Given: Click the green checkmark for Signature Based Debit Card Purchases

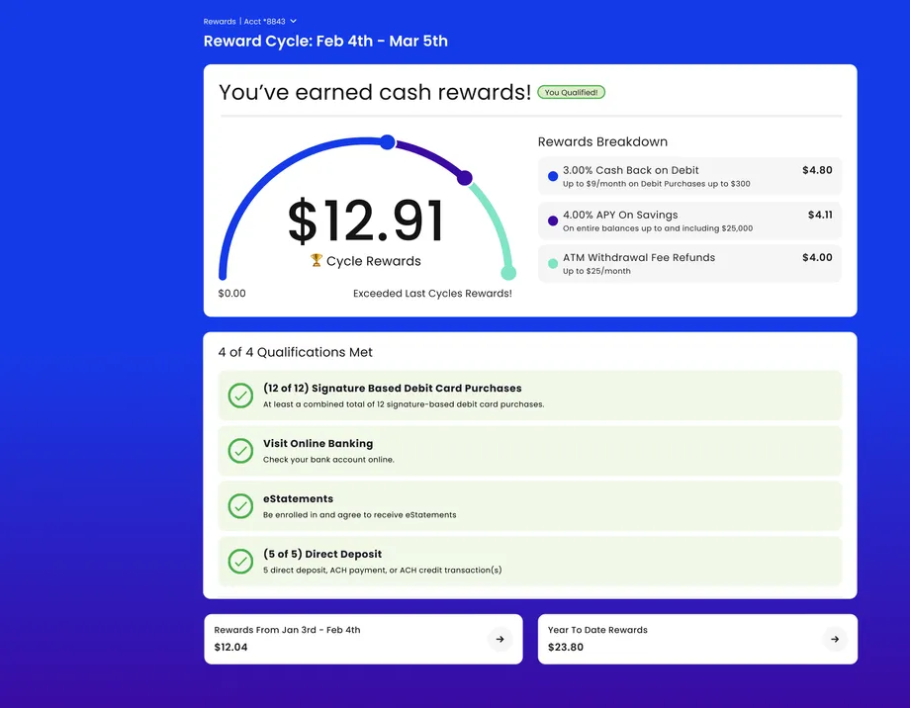Looking at the screenshot, I should (240, 396).
